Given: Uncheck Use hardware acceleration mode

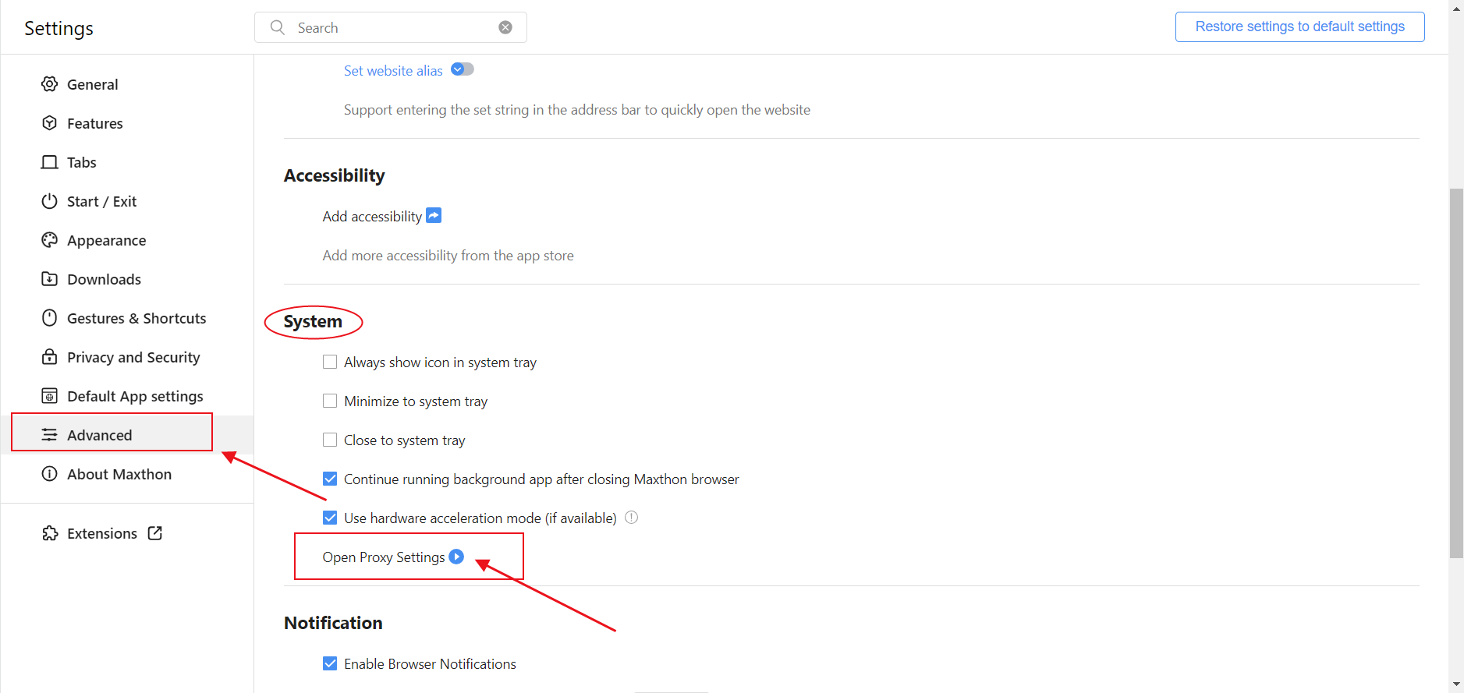Looking at the screenshot, I should click(x=330, y=518).
